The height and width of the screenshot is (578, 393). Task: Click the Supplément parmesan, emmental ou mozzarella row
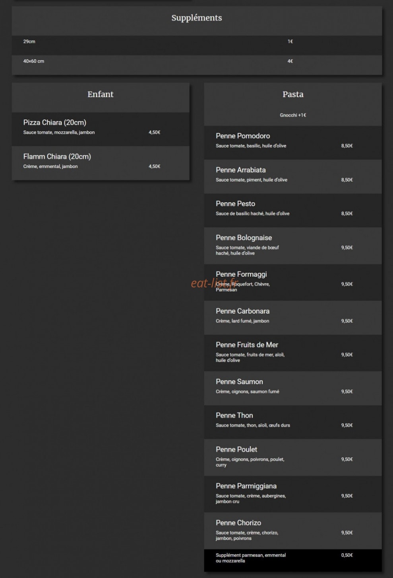[293, 560]
